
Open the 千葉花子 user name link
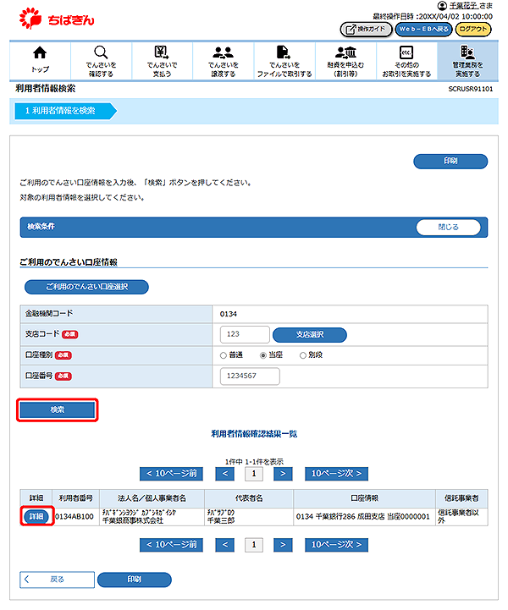click(464, 5)
